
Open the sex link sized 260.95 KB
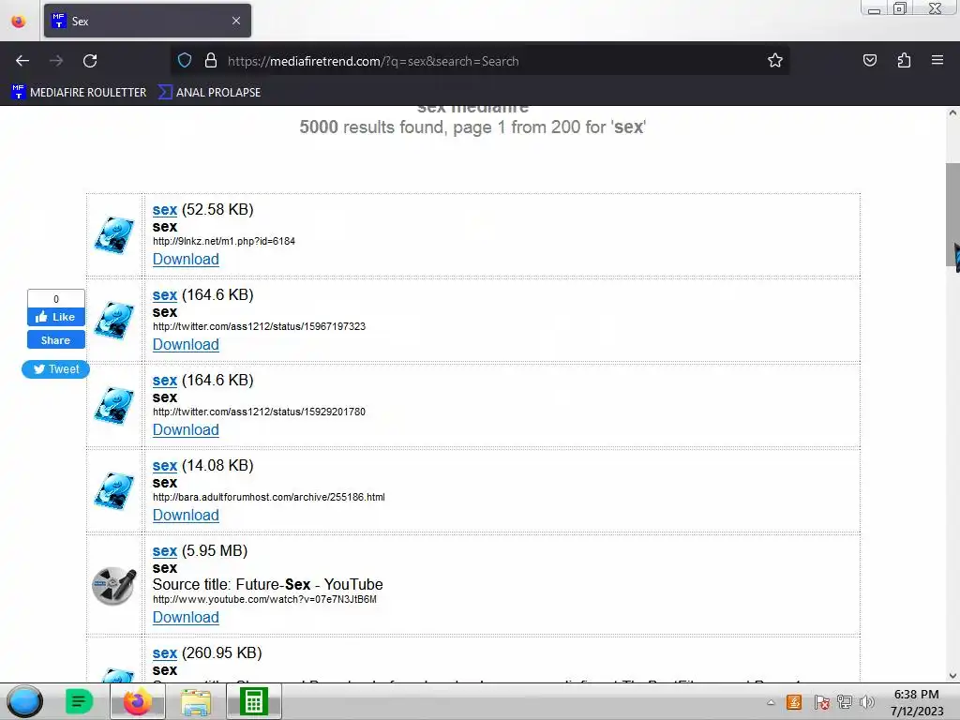165,653
